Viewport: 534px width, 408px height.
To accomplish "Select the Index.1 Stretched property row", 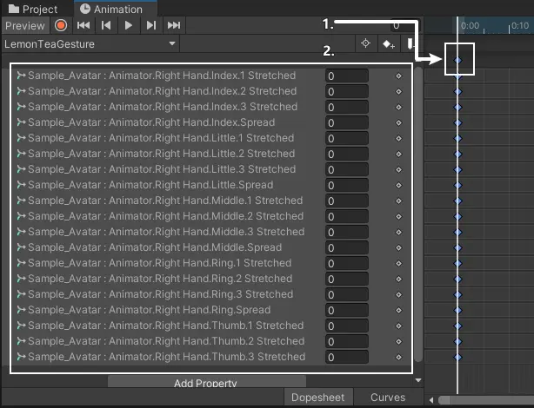I will tap(211, 76).
